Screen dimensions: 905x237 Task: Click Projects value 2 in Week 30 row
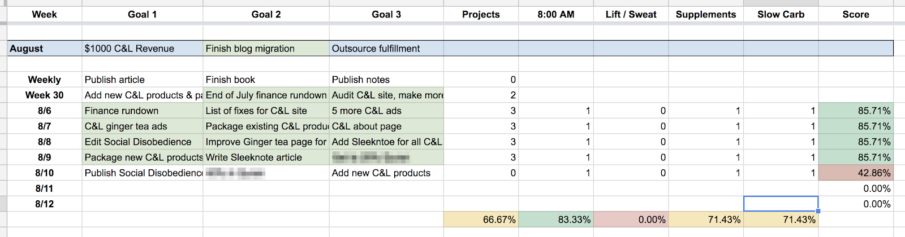[x=481, y=95]
